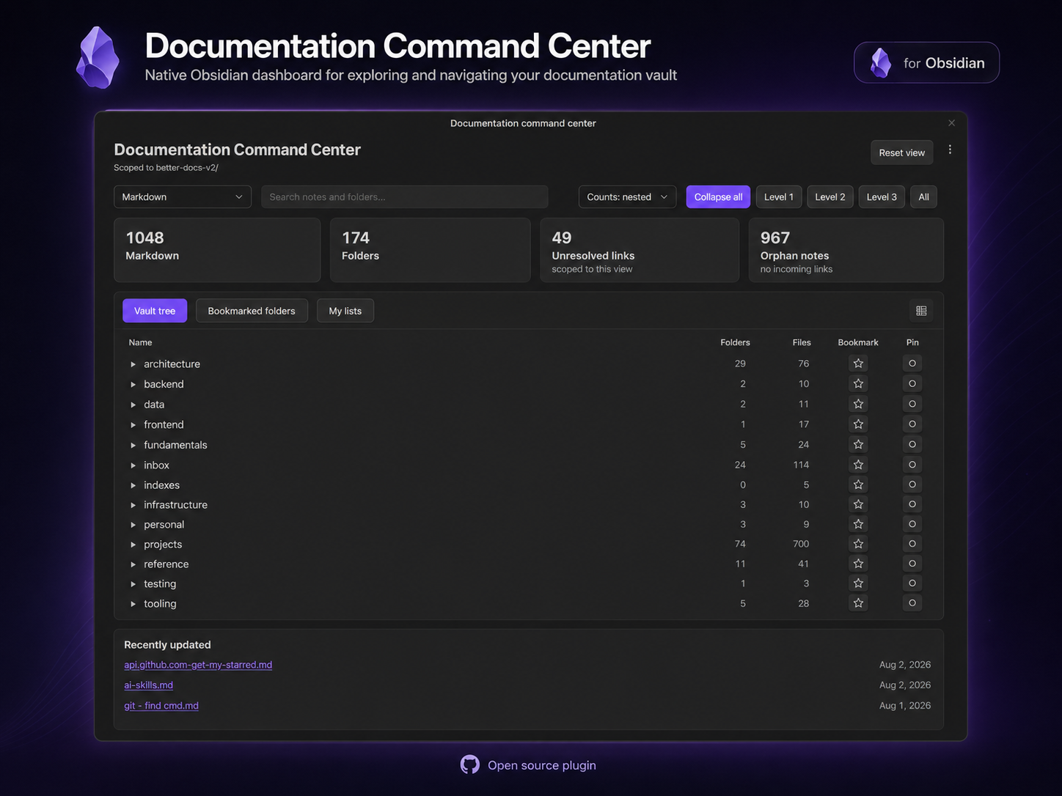The image size is (1062, 796).
Task: Bookmark the infrastructure folder star
Action: pos(858,504)
